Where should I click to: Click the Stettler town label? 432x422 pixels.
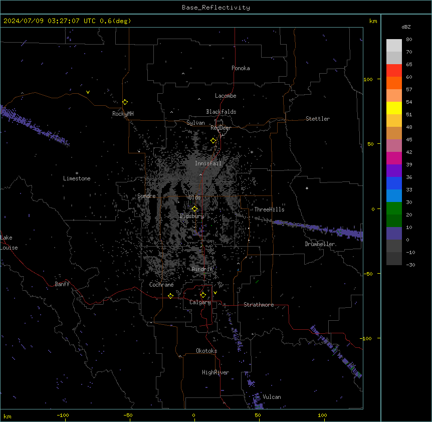pos(318,119)
